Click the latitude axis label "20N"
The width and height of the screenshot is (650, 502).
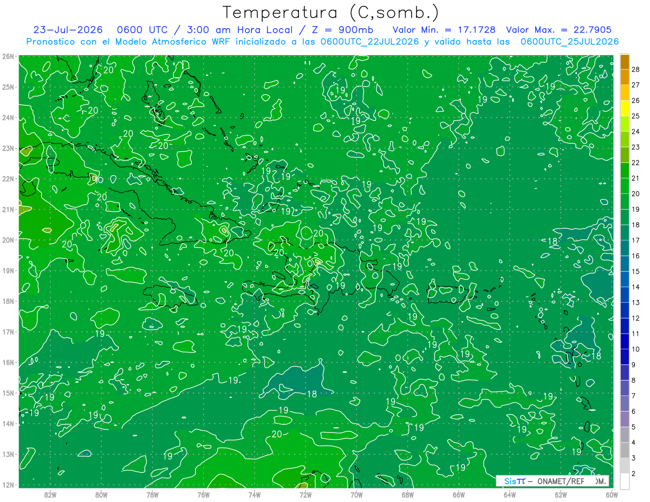(x=8, y=240)
